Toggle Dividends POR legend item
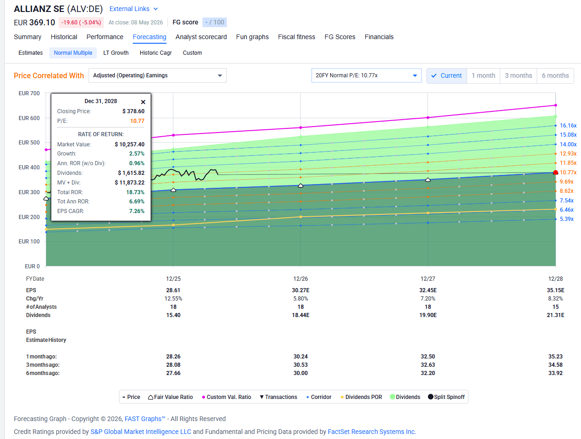 (361, 397)
